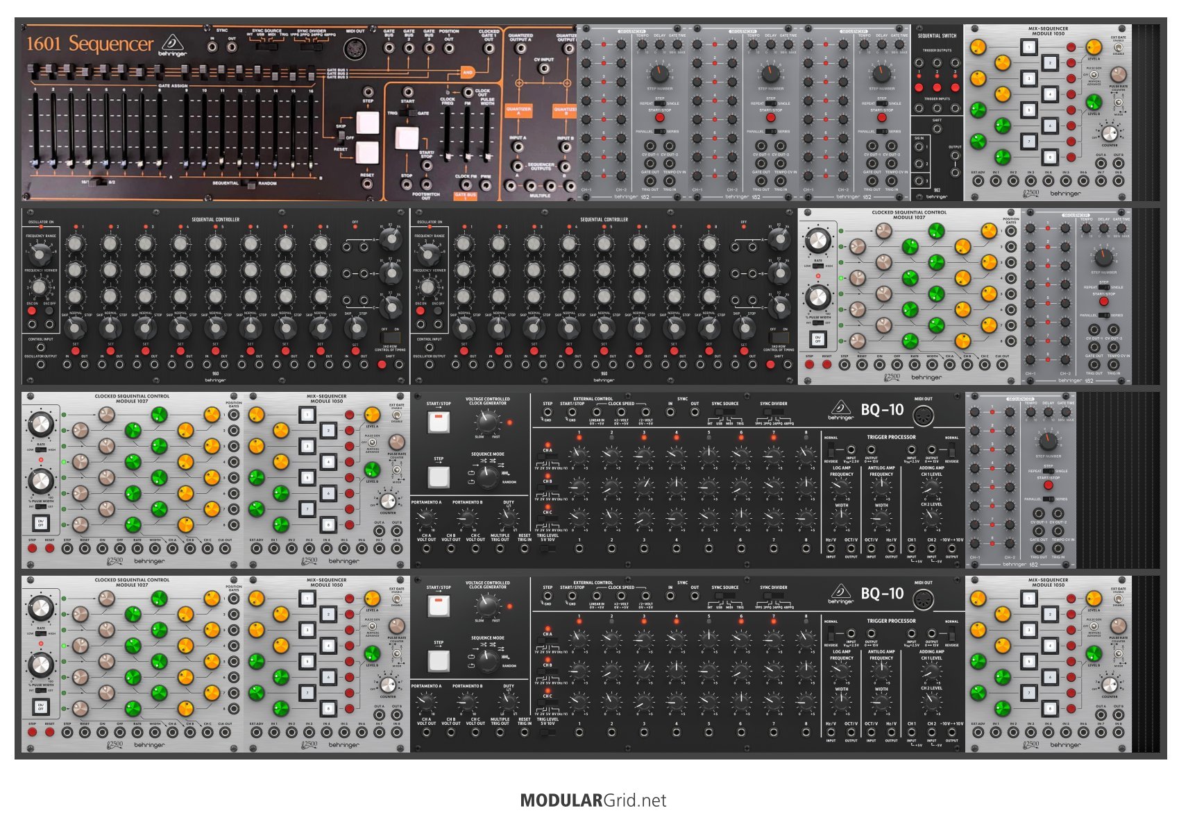Viewport: 1188px width, 815px height.
Task: Click Gate Bus 2 jack on 1601 Sequencer
Action: pyautogui.click(x=409, y=48)
